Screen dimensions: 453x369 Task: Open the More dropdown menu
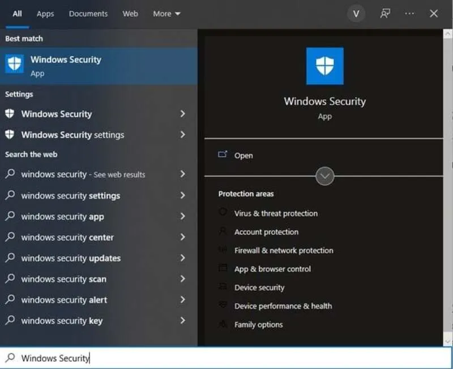[x=166, y=14]
